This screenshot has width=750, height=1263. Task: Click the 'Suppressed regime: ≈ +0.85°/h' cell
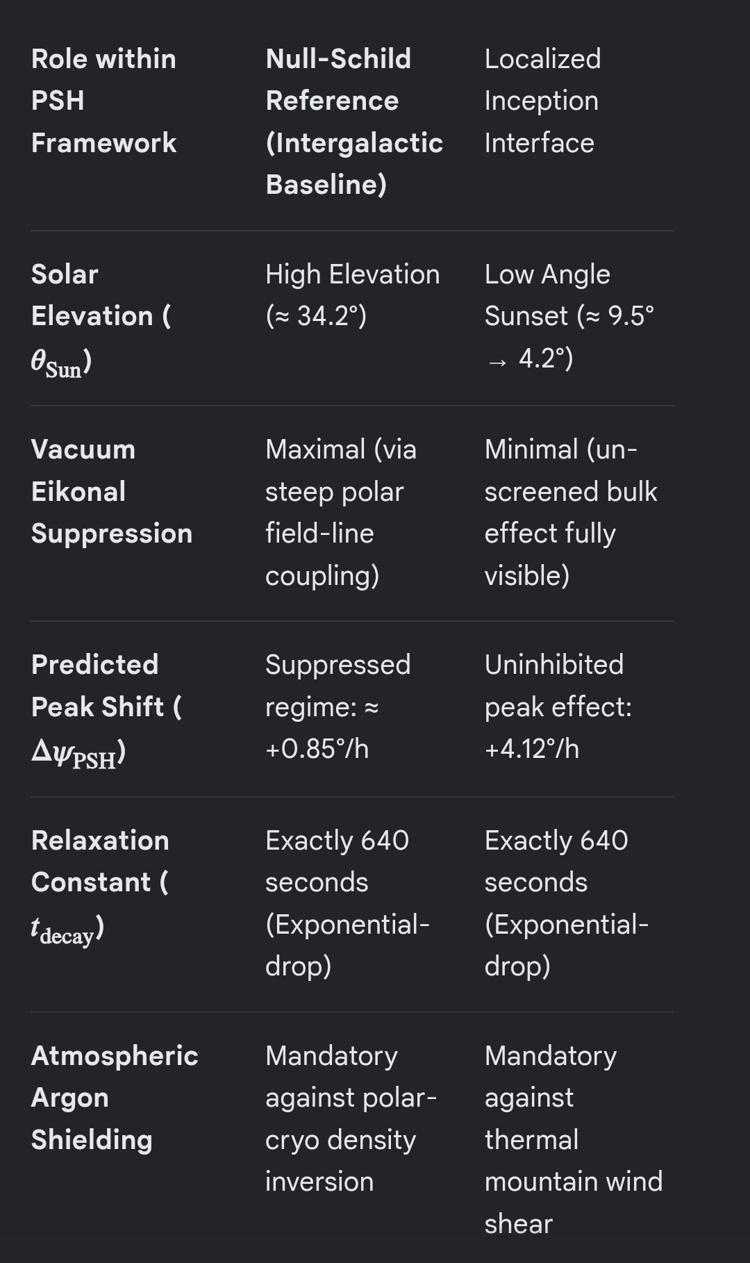(x=337, y=707)
